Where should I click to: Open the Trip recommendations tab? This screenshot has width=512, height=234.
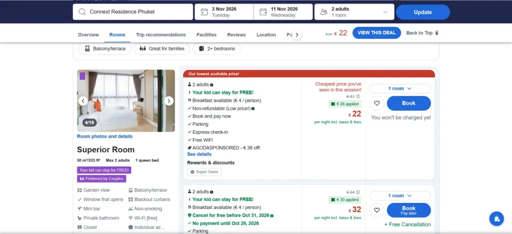click(x=161, y=34)
